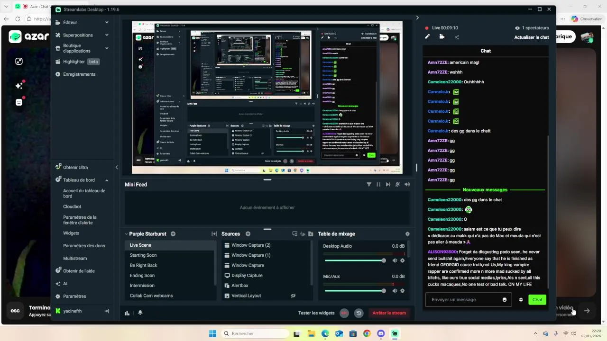
Task: Click the share stream icon
Action: 457,37
